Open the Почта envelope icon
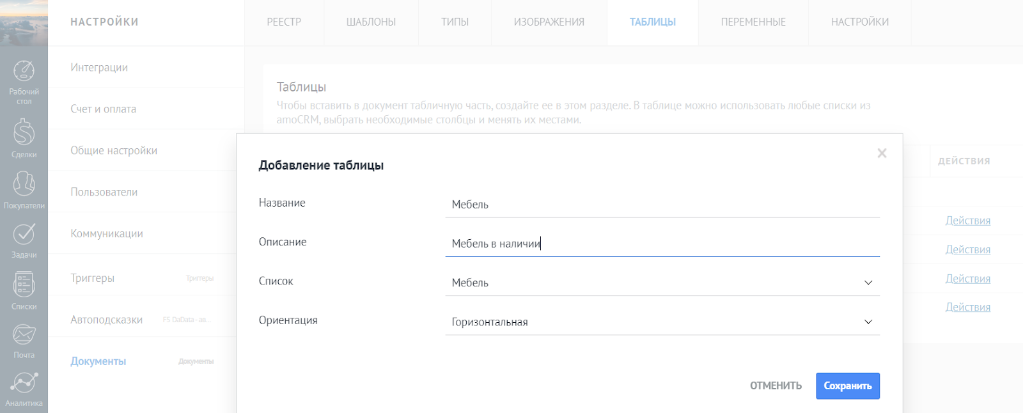The image size is (1023, 413). point(24,334)
